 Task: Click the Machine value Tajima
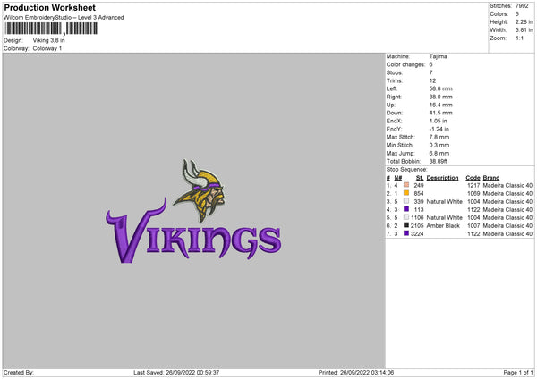[x=439, y=56]
